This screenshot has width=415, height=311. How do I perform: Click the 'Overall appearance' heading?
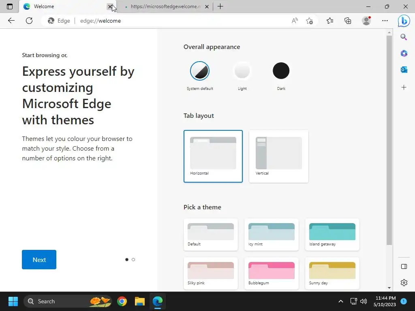[212, 47]
